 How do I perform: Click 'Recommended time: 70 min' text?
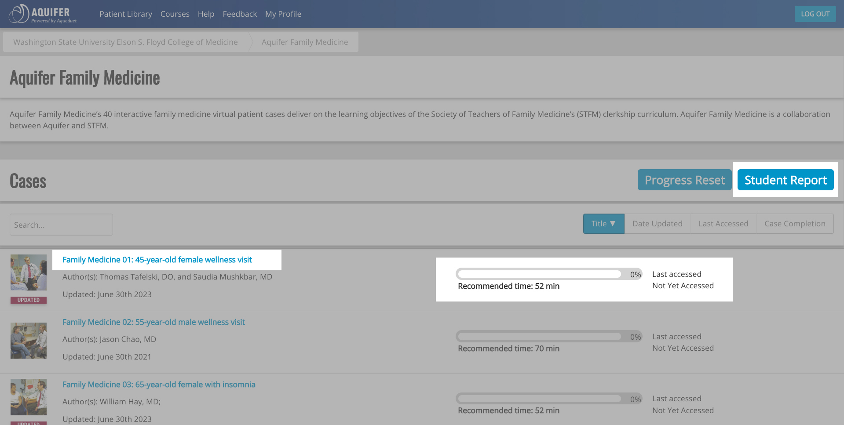click(x=508, y=349)
